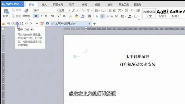Click the Sort icon
185x104 pixels.
(x=126, y=10)
